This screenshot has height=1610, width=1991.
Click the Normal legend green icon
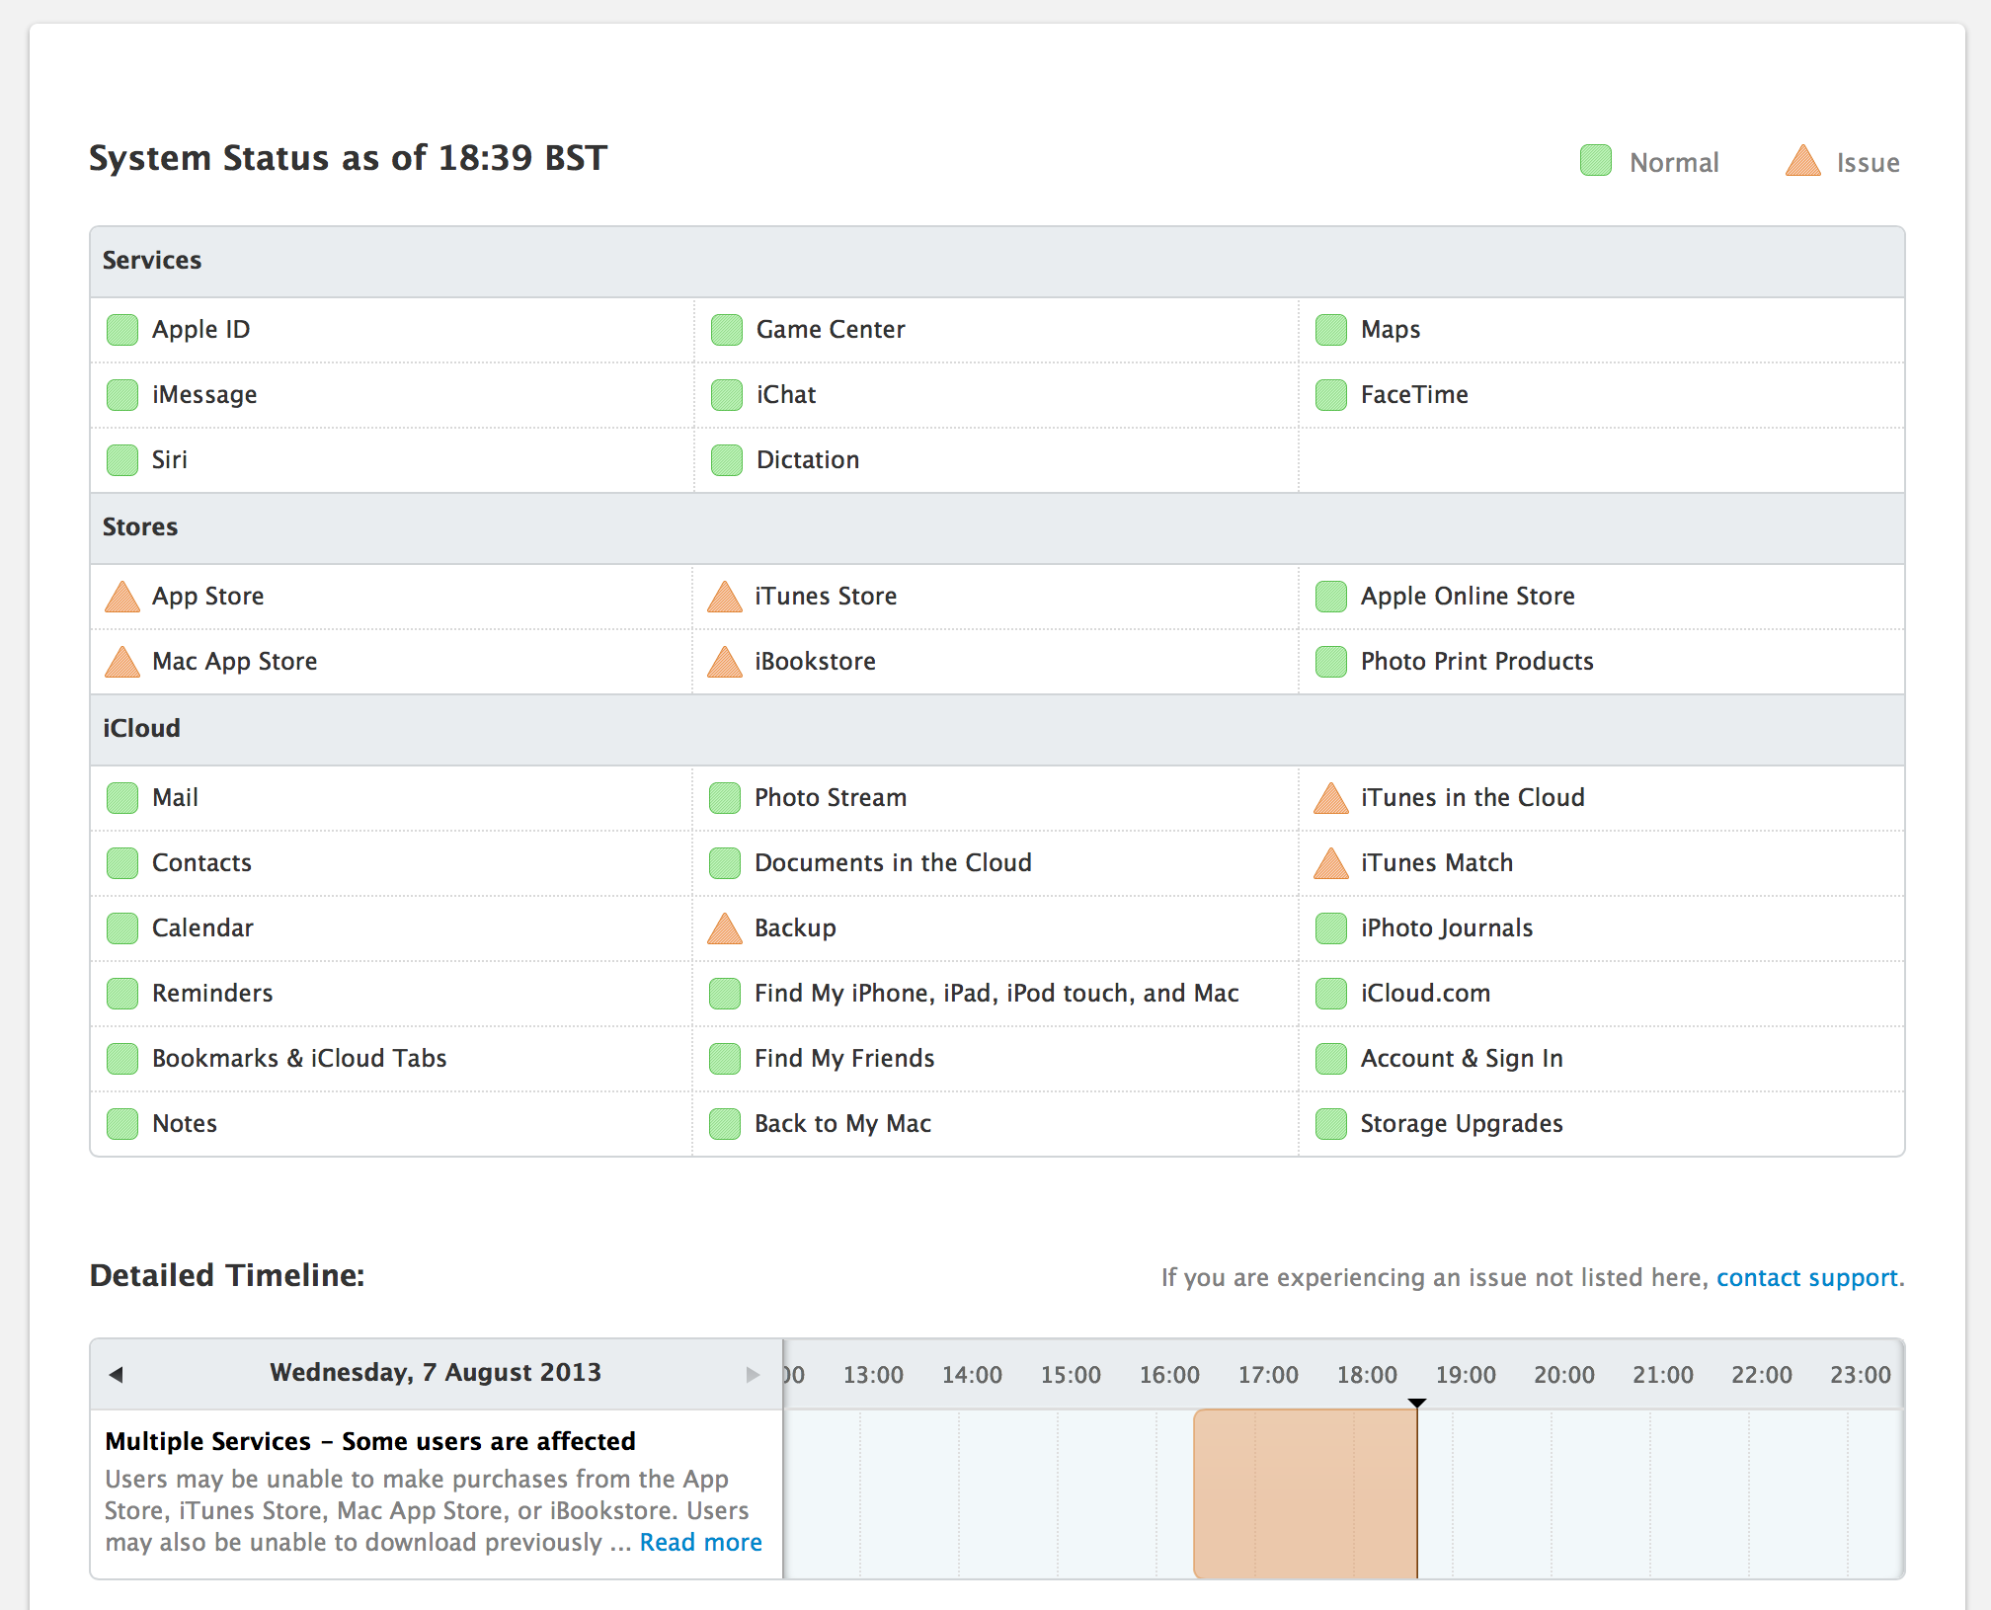1596,160
